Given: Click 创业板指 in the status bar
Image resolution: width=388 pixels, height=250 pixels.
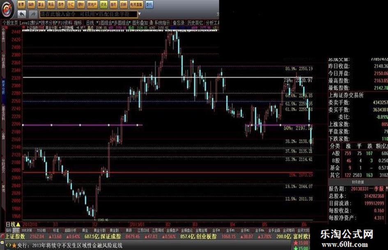Looking at the screenshot, I should 207,236.
